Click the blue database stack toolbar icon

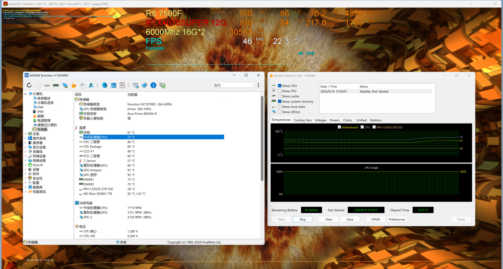click(113, 85)
